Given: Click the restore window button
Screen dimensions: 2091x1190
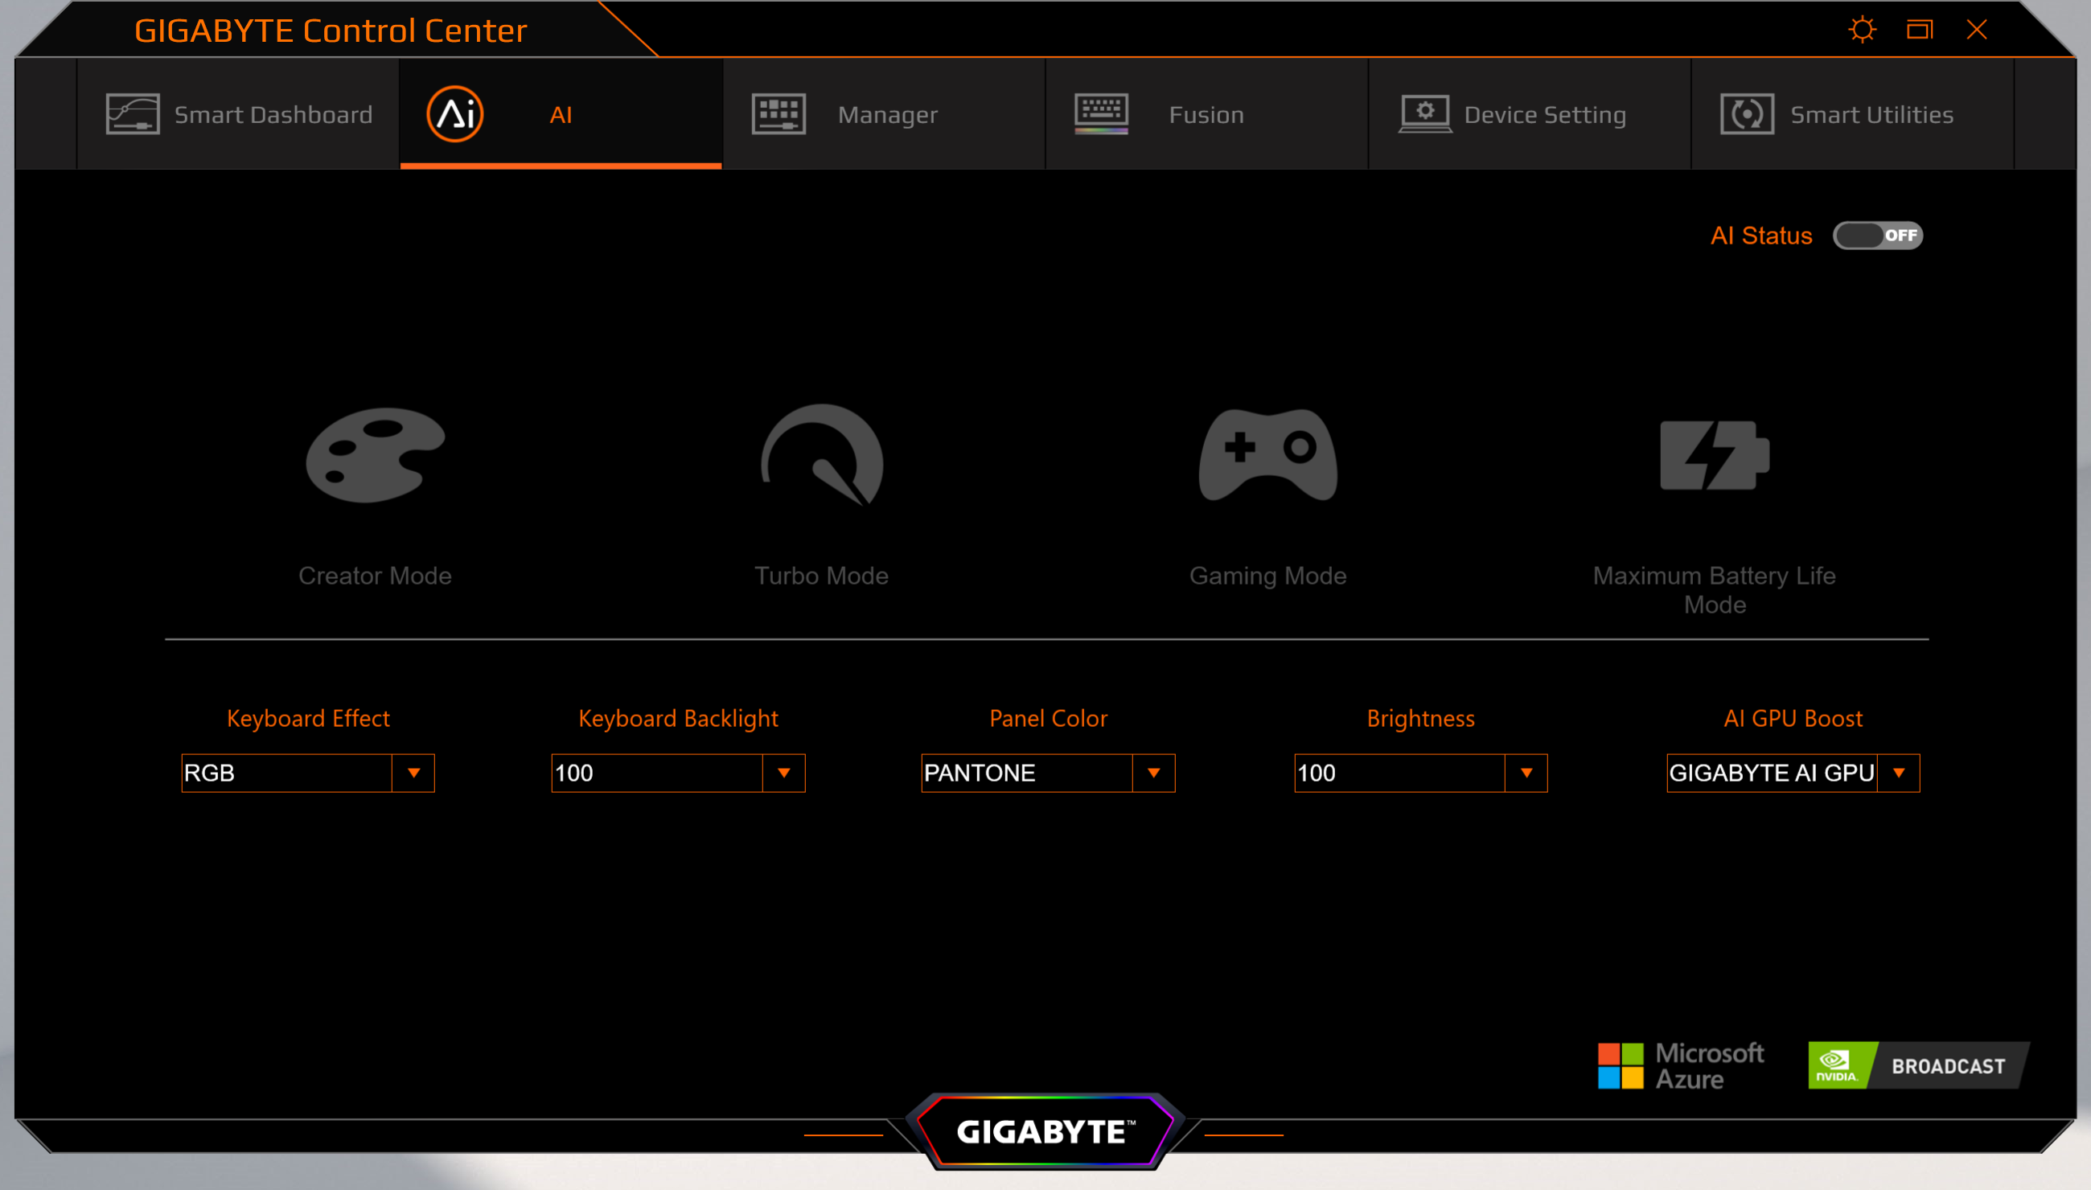Looking at the screenshot, I should [1920, 31].
